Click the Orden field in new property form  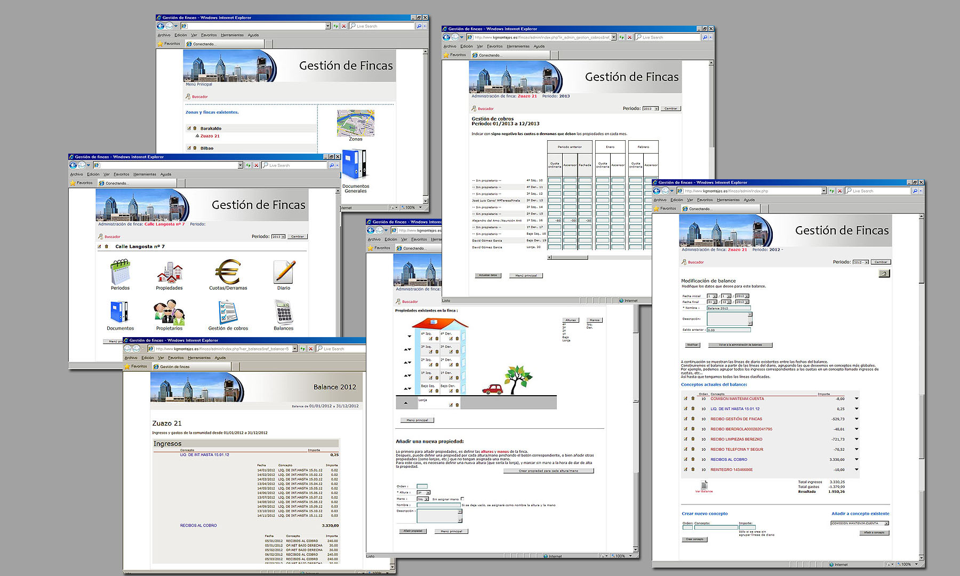pos(422,486)
